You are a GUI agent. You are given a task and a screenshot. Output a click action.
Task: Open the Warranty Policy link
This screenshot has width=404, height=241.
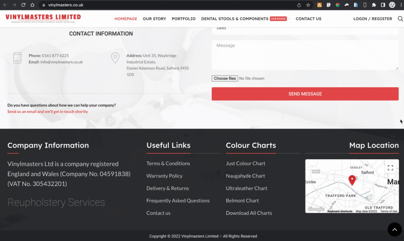point(164,176)
